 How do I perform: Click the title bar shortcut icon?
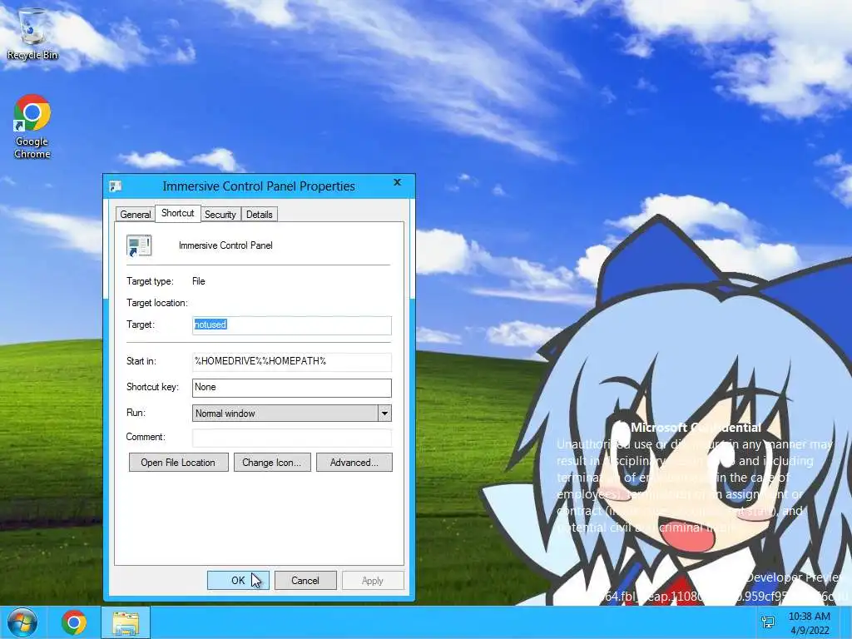coord(115,186)
